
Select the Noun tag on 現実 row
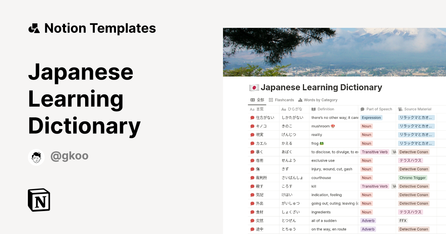pos(366,134)
